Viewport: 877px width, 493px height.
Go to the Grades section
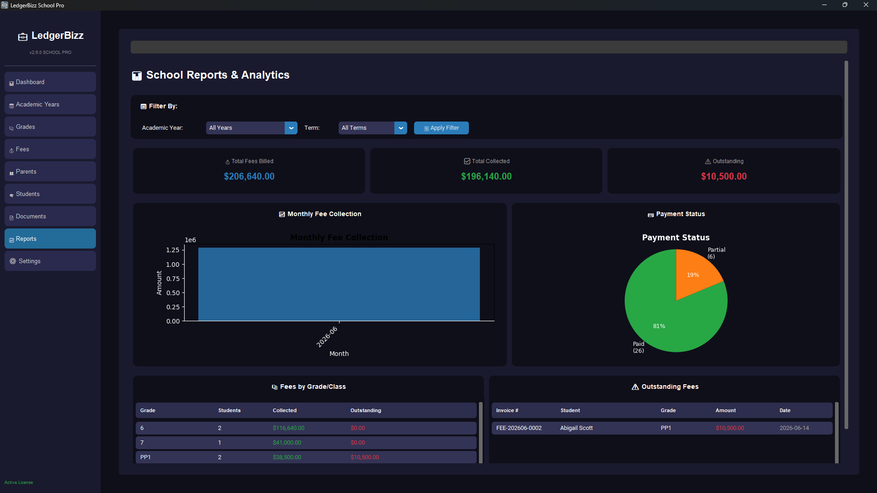(x=50, y=127)
